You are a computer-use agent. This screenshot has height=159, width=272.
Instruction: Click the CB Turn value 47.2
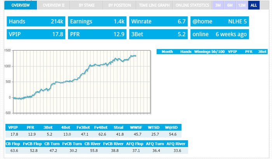pyautogui.click(x=53, y=151)
